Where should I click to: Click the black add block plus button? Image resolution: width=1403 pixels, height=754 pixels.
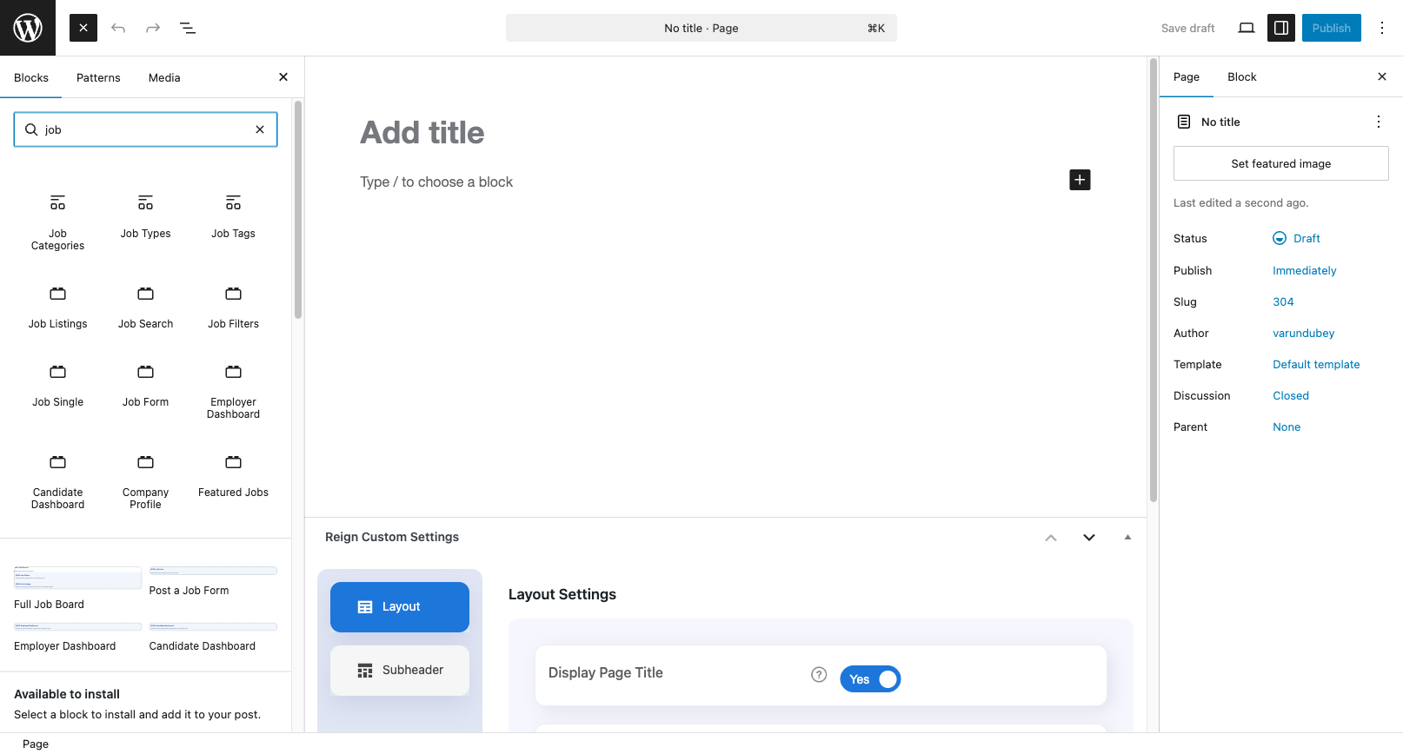[1080, 180]
